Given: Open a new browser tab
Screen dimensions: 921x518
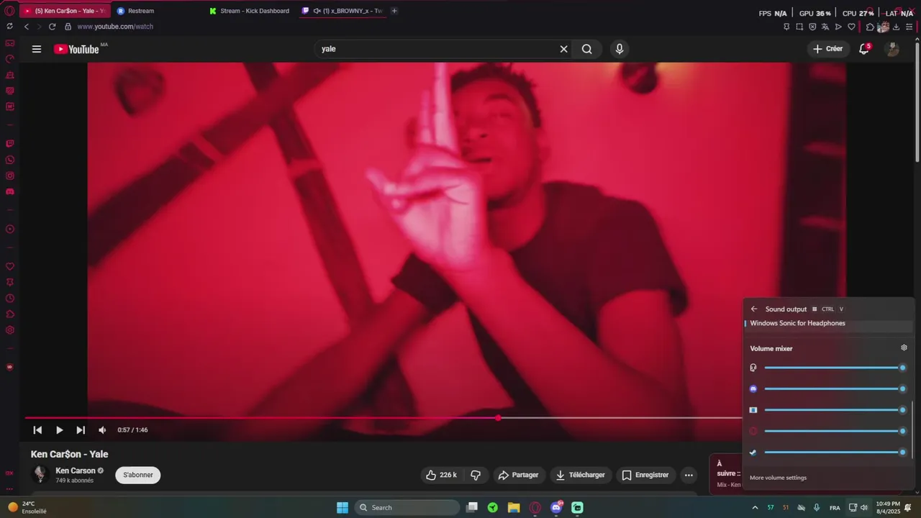Looking at the screenshot, I should point(394,11).
